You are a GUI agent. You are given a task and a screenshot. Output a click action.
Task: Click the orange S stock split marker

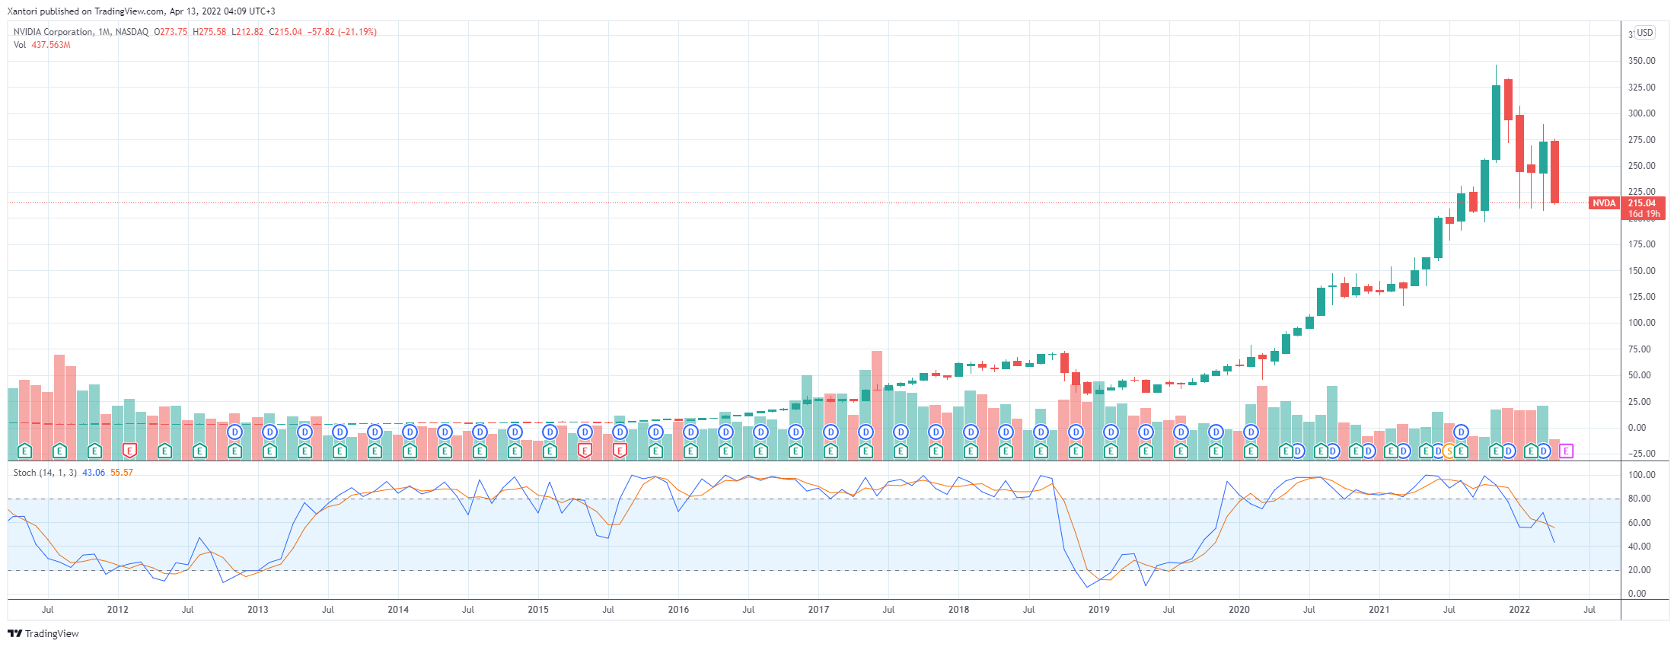coord(1449,451)
